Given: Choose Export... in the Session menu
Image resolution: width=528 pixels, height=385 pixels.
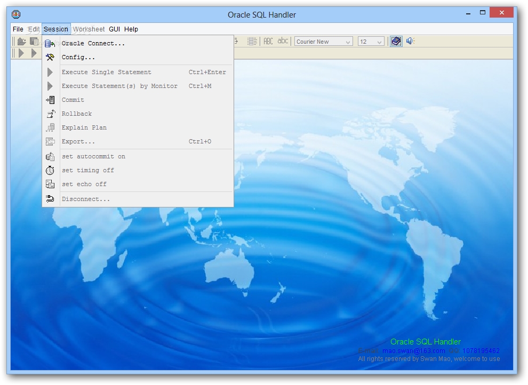Looking at the screenshot, I should point(138,141).
